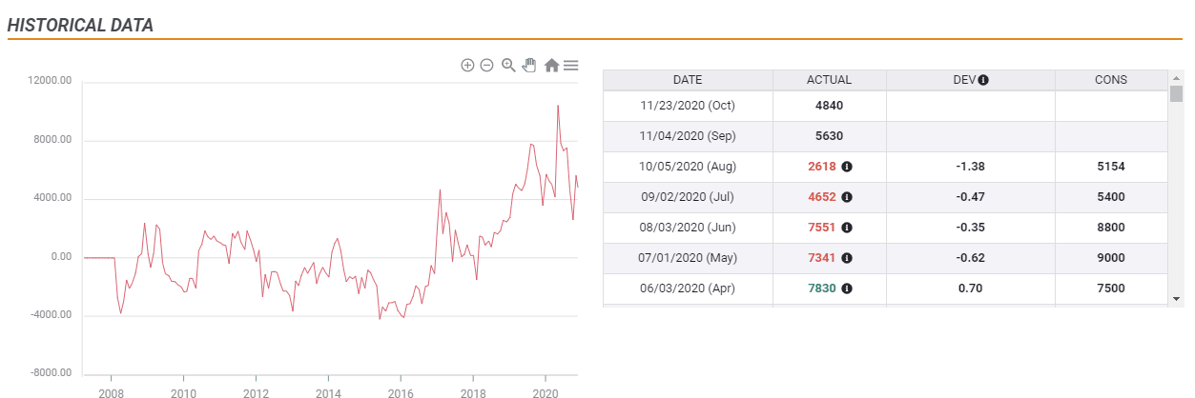Click the table scrollbar thumb
This screenshot has height=398, width=1195.
coord(1176,93)
